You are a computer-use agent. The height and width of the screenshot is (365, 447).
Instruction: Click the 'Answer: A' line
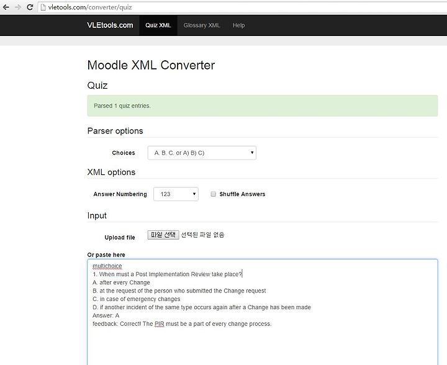pos(106,315)
